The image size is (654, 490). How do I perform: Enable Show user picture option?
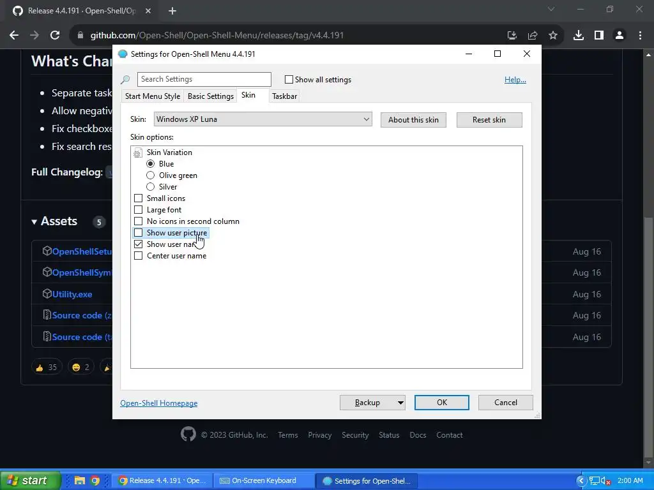point(138,232)
